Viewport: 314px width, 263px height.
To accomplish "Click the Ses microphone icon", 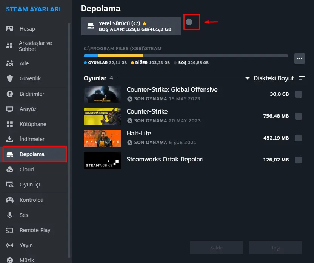I will pyautogui.click(x=10, y=215).
